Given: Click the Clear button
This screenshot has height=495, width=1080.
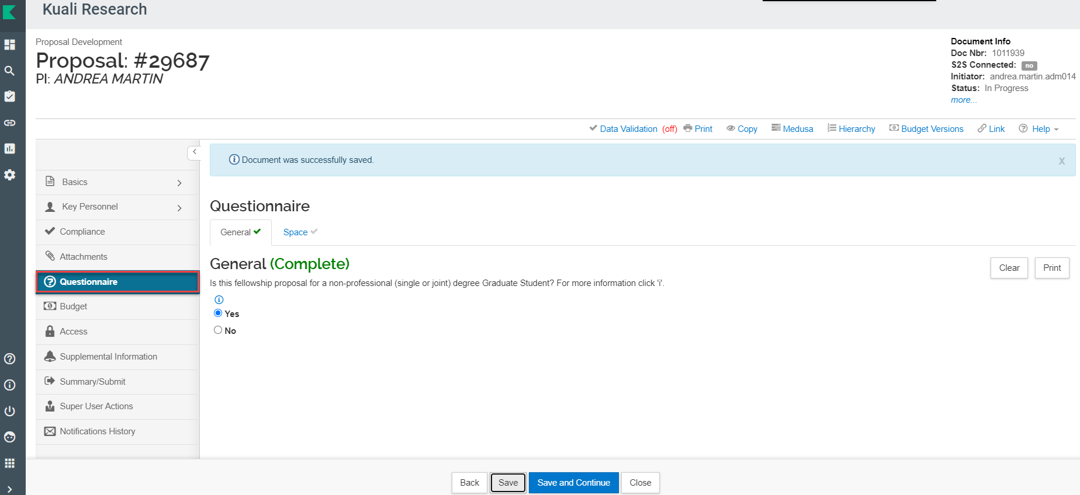Looking at the screenshot, I should [1009, 268].
